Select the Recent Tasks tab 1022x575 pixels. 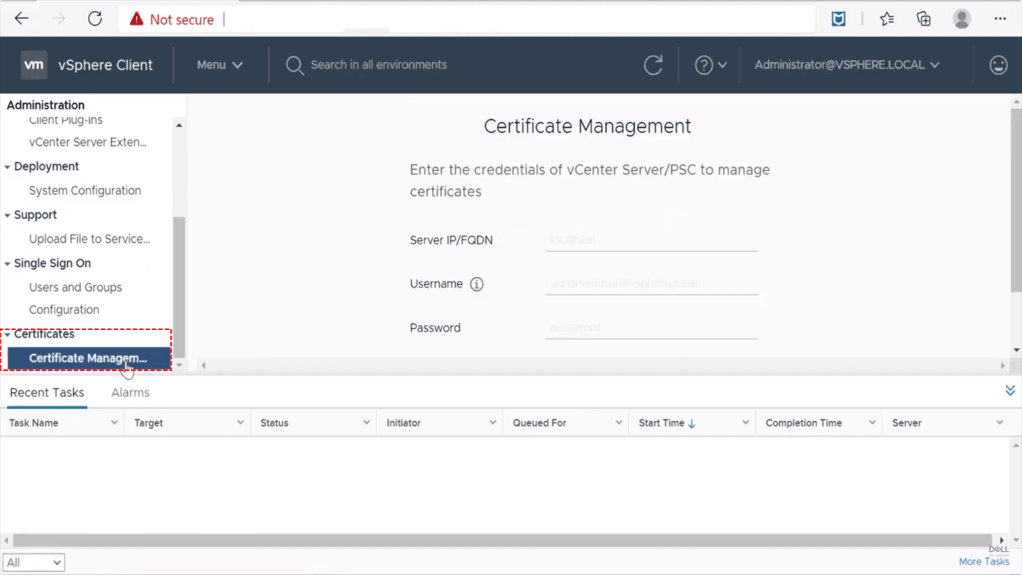click(47, 393)
